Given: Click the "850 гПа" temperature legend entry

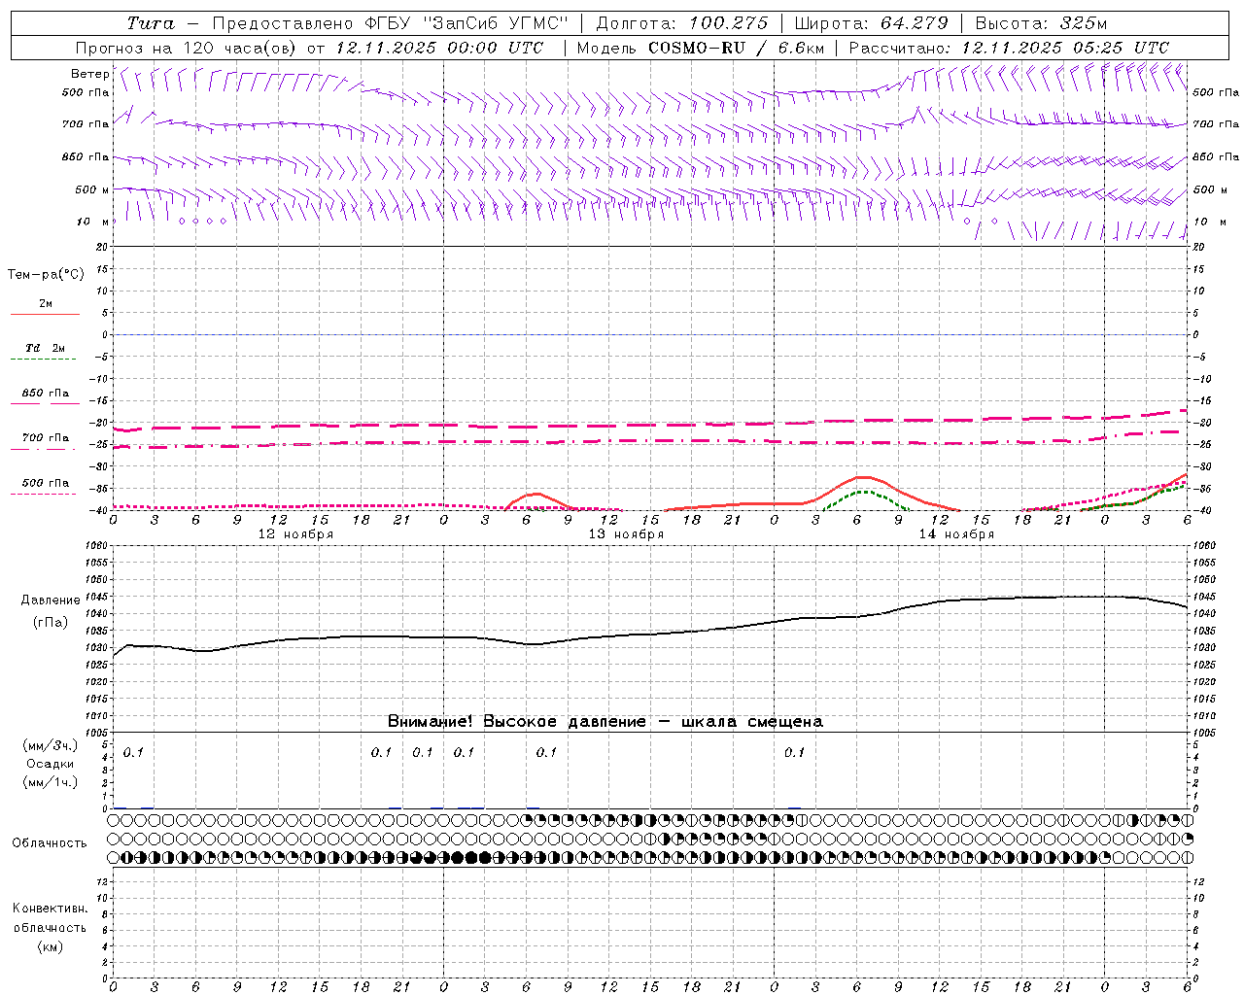Looking at the screenshot, I should click(45, 394).
